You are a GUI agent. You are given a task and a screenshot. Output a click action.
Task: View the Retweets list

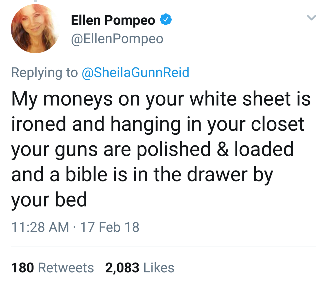(66, 268)
